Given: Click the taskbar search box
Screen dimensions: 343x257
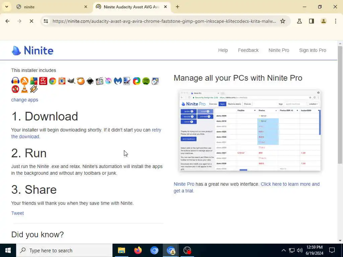Looking at the screenshot, I should 64,250.
